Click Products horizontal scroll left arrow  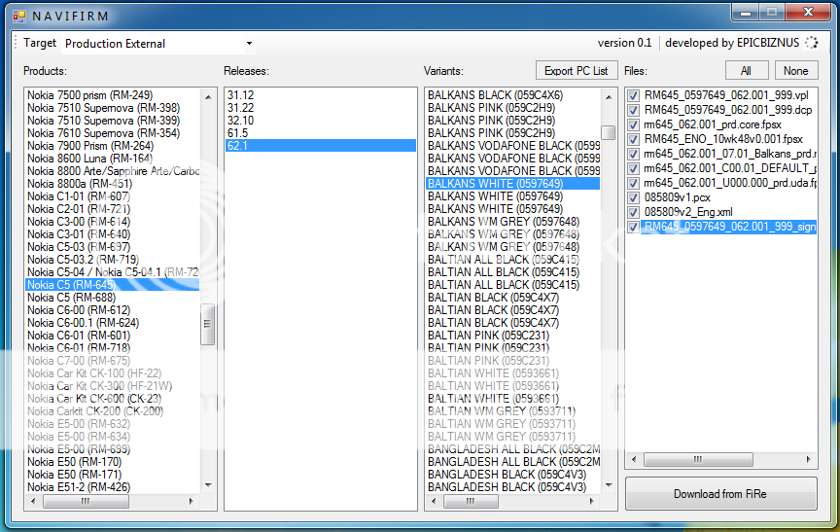point(33,502)
